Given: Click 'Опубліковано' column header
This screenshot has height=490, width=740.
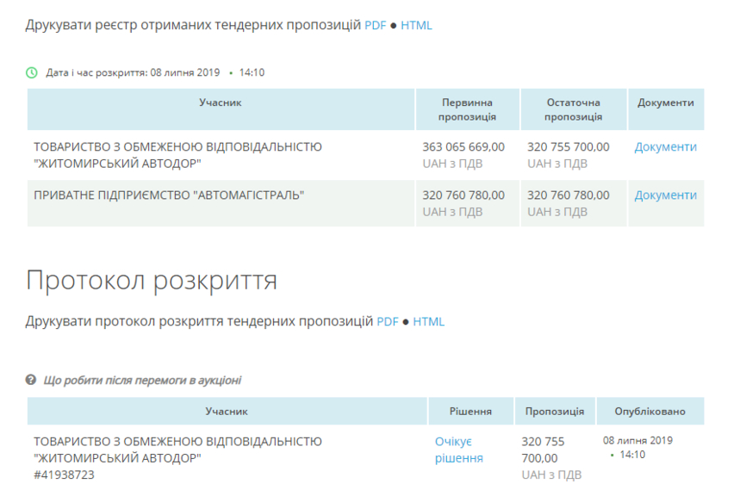Looking at the screenshot, I should 650,412.
